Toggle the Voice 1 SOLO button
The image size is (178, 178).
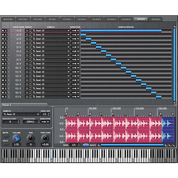coord(6,144)
